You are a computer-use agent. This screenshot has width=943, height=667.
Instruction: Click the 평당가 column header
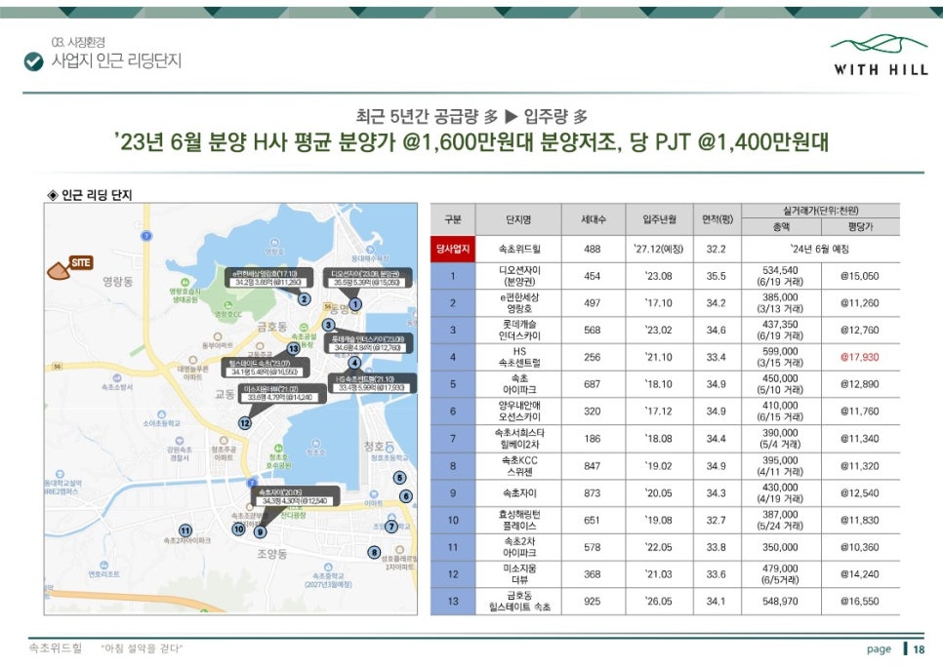(860, 226)
